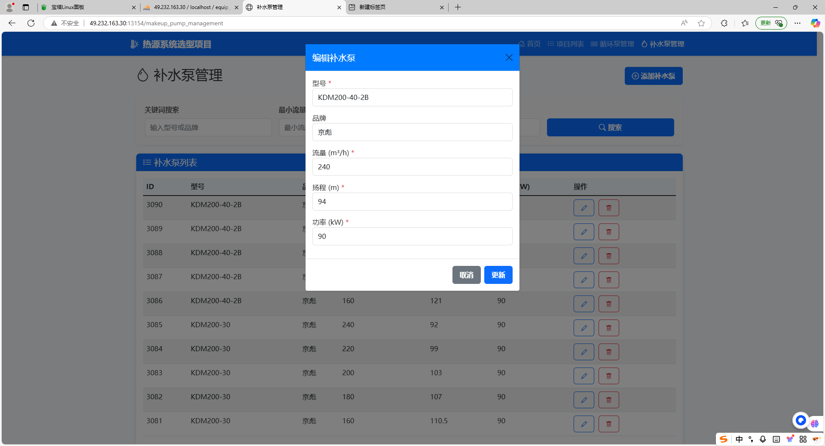Cancel editing with the 取消 button
The height and width of the screenshot is (446, 825).
(x=466, y=275)
